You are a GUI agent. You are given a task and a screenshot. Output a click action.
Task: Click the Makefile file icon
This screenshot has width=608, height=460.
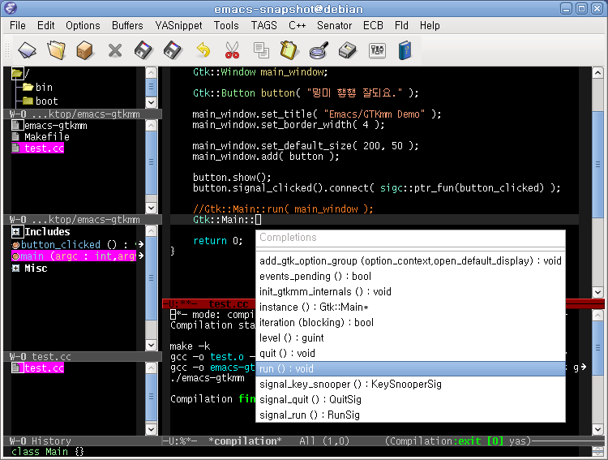pyautogui.click(x=15, y=136)
